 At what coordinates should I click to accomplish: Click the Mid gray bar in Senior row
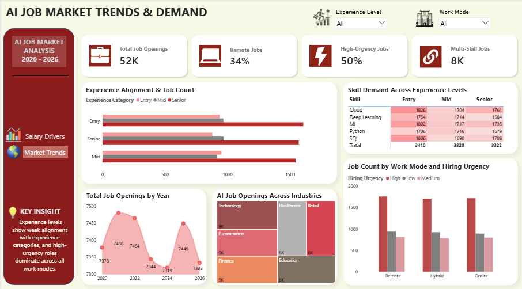point(163,139)
